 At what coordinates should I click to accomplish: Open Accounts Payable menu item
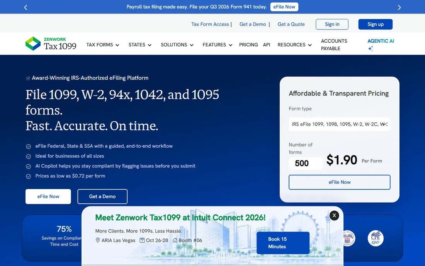pos(334,45)
